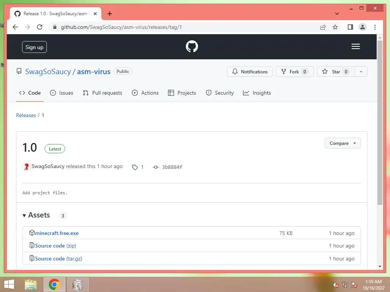Click the forward navigation arrow
The image size is (390, 292).
pos(27,27)
